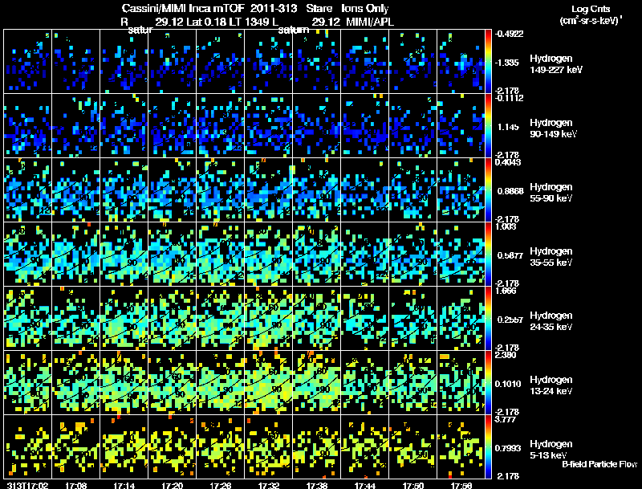Click the 0.7993 color scale value
This screenshot has width=642, height=489.
[508, 448]
